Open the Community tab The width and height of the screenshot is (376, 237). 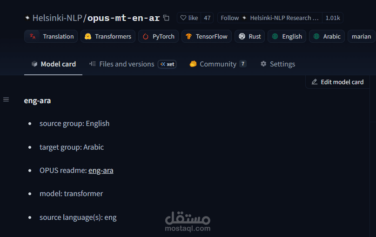coord(218,64)
